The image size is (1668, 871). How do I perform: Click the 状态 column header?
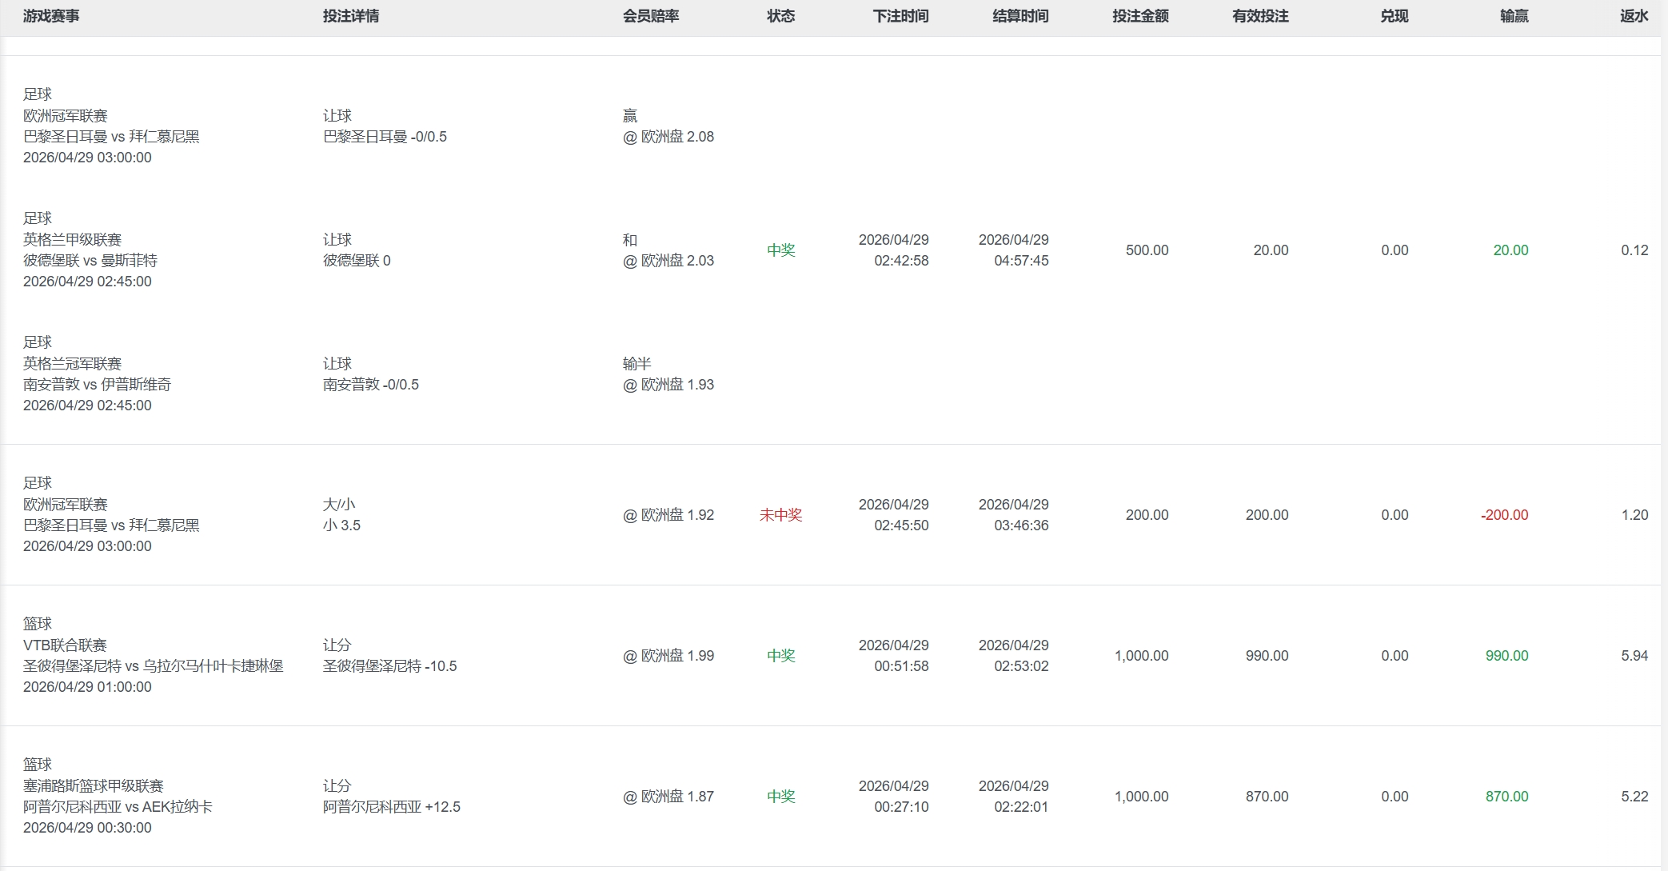click(780, 16)
